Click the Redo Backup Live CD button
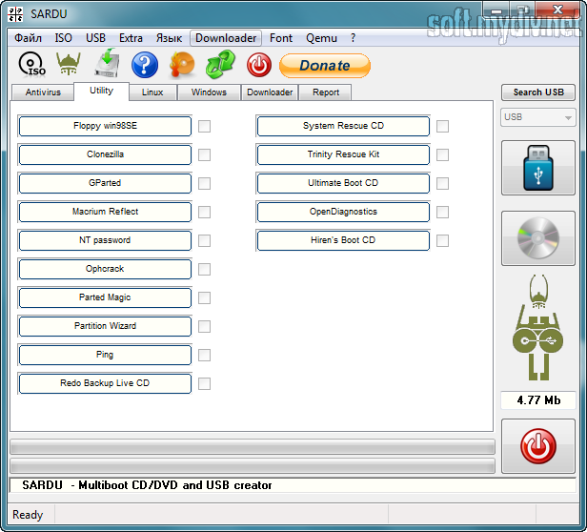The height and width of the screenshot is (532, 587). [x=105, y=383]
